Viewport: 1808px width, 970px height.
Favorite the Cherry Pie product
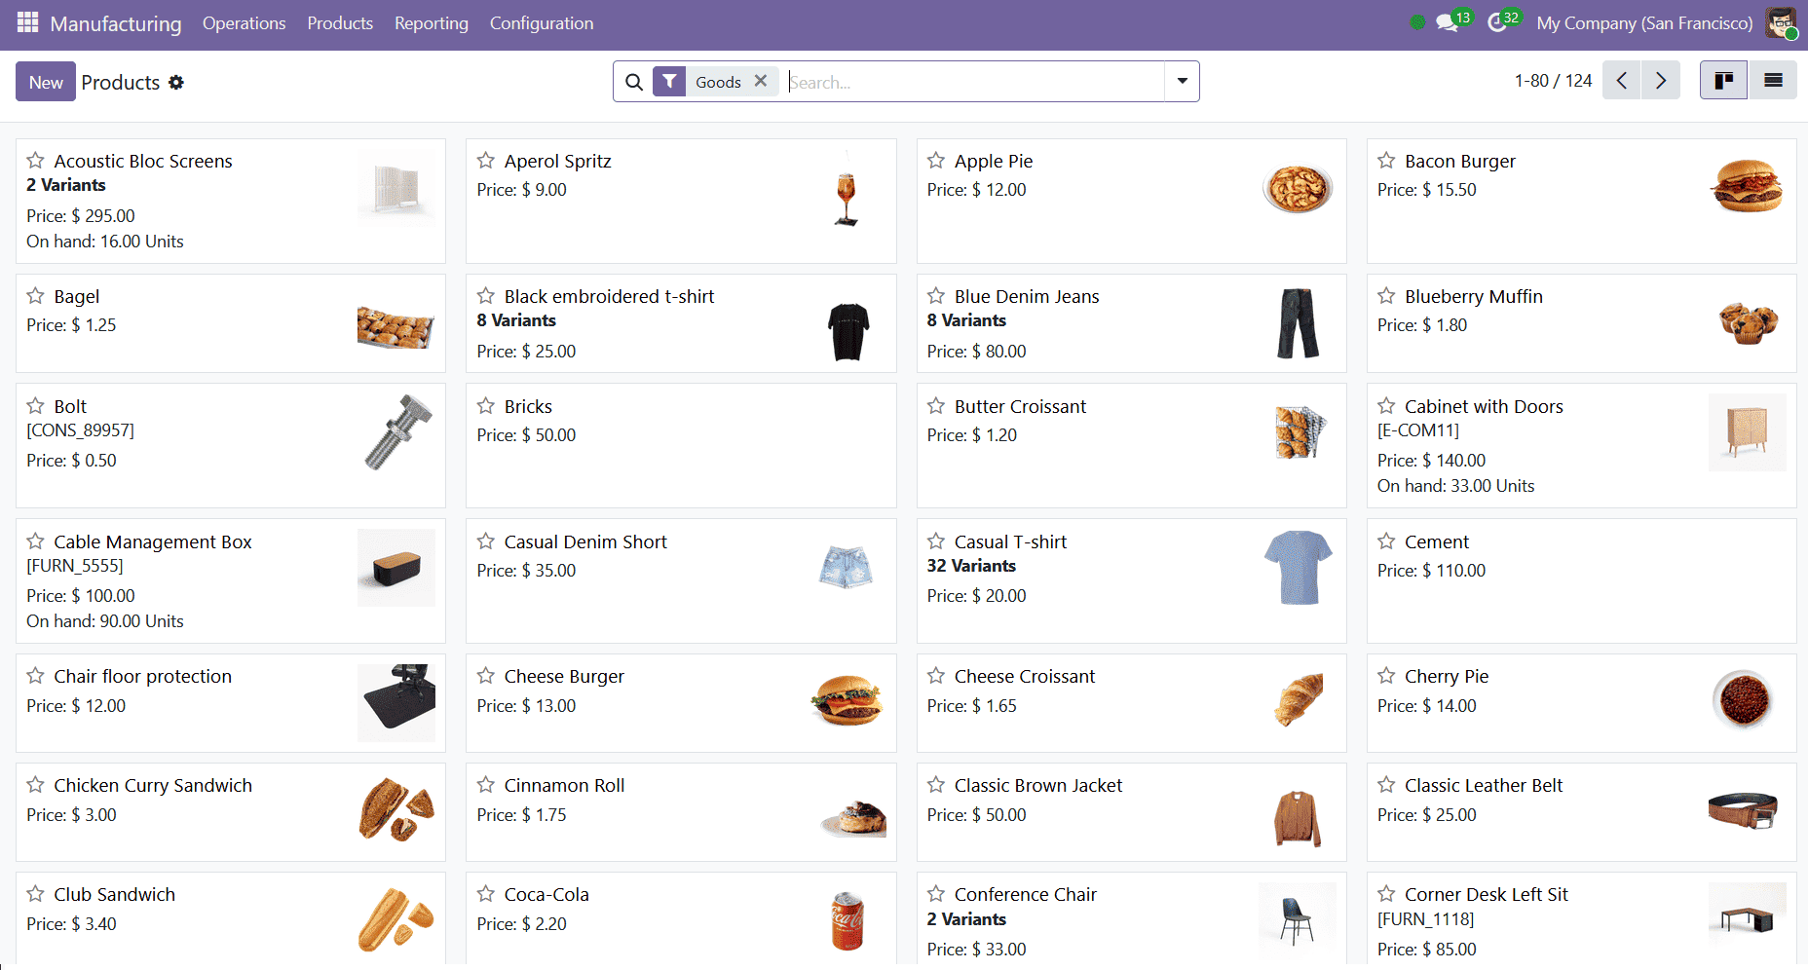[1386, 675]
